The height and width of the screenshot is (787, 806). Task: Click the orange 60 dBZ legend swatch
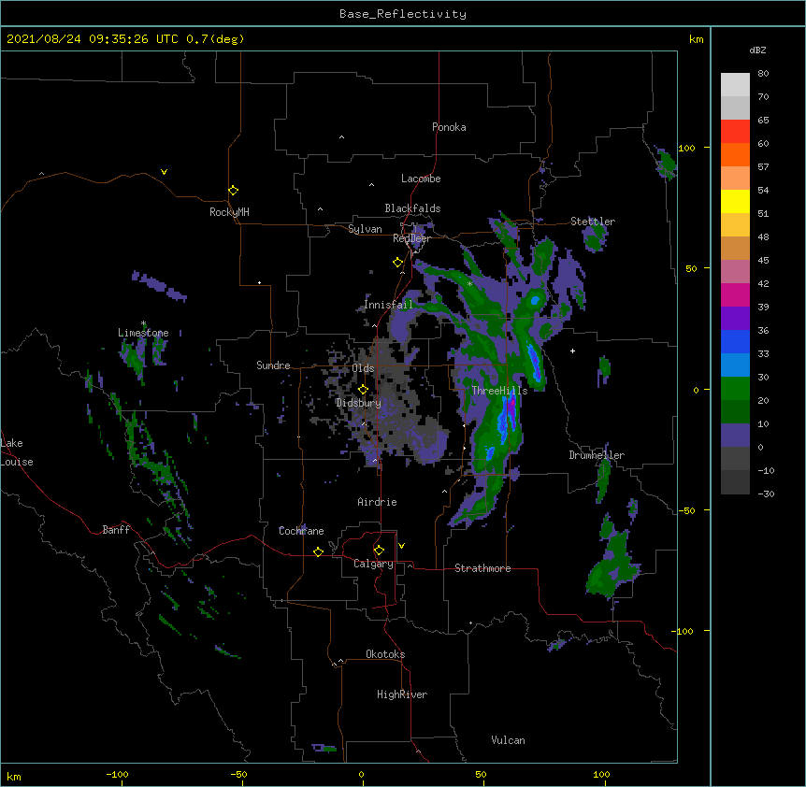point(735,154)
